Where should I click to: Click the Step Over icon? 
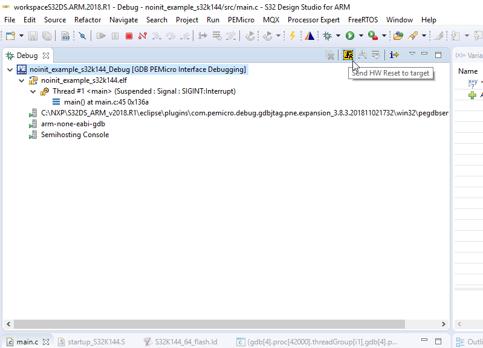[170, 36]
